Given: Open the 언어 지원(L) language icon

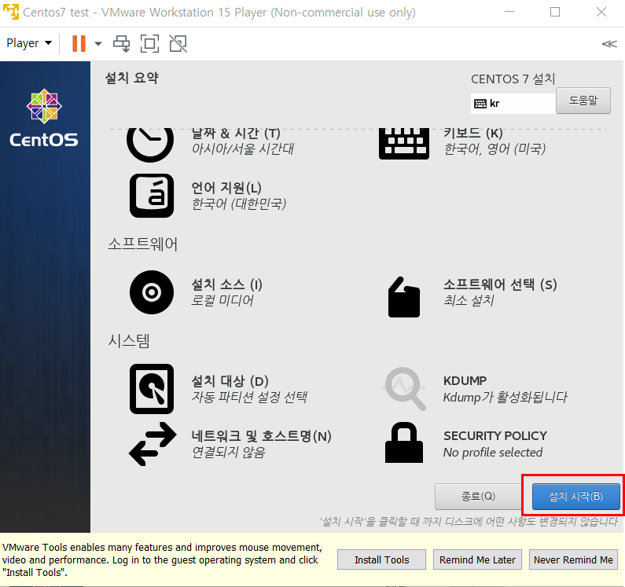Looking at the screenshot, I should coord(152,196).
